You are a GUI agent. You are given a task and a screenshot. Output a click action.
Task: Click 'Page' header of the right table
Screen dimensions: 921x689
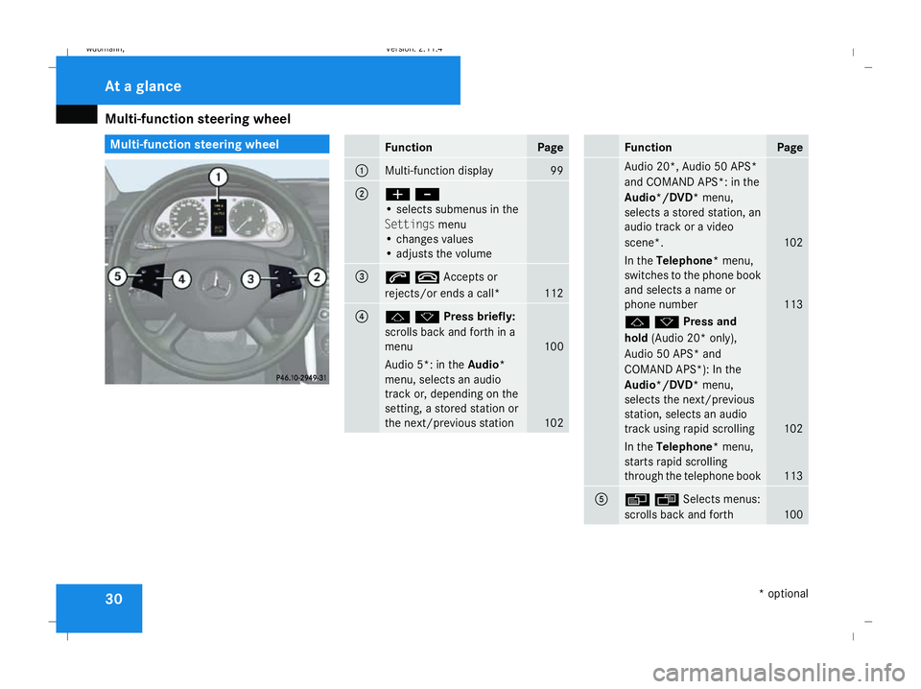click(790, 148)
